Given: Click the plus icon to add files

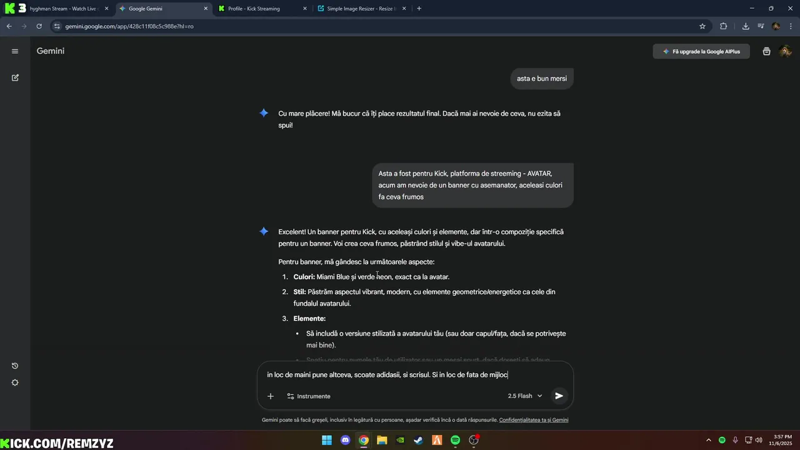Looking at the screenshot, I should pyautogui.click(x=271, y=396).
